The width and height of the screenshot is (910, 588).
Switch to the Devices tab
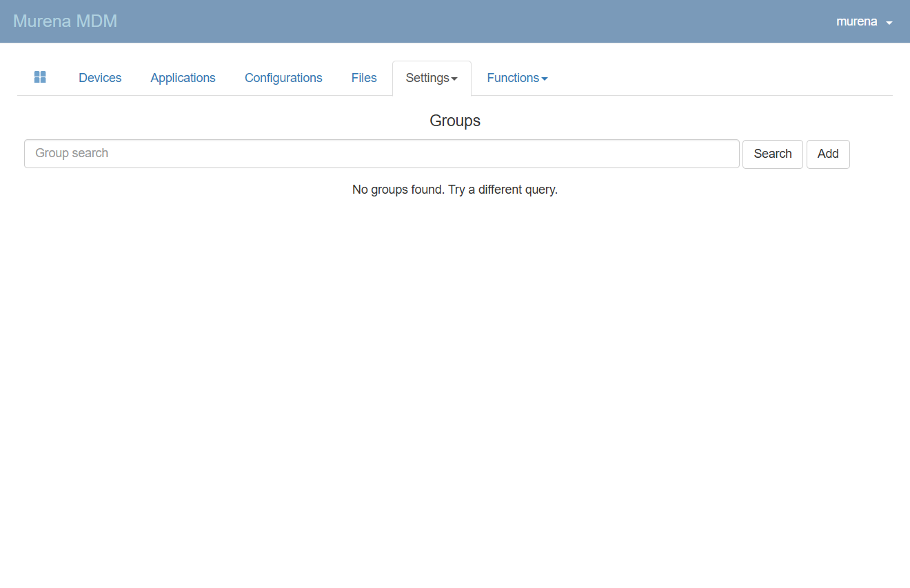click(x=100, y=78)
